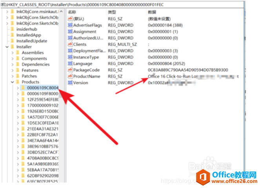Screen dimensions: 260x188
Task: Click the AdvertiseFlags DWORD value icon
Action: [x=70, y=25]
